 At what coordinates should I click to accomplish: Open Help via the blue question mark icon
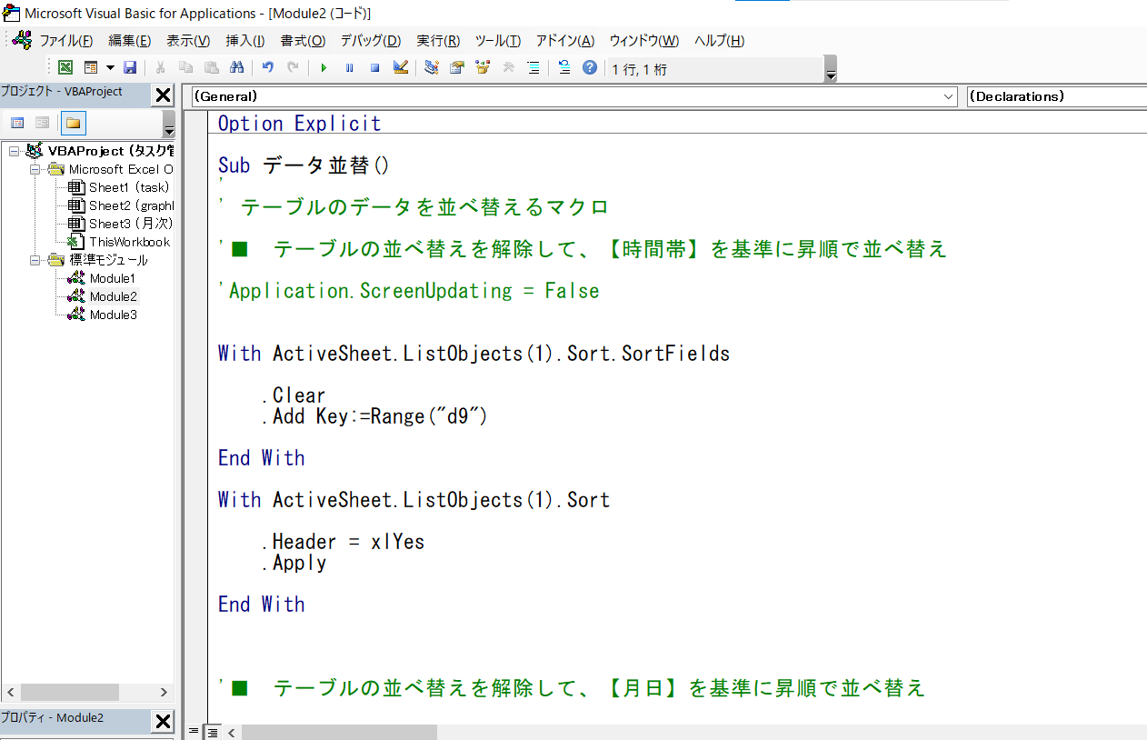[x=590, y=68]
